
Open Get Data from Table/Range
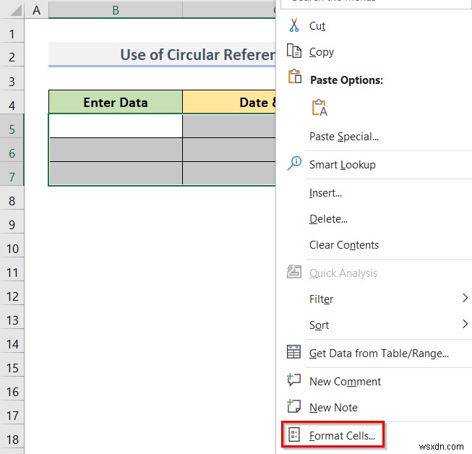pos(379,353)
